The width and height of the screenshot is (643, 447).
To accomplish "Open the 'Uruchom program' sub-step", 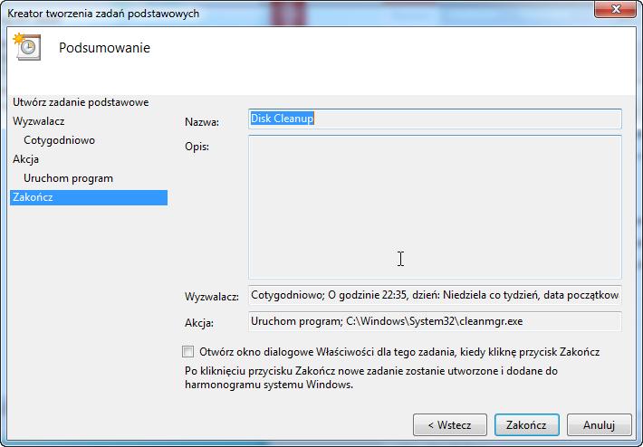I will [68, 178].
